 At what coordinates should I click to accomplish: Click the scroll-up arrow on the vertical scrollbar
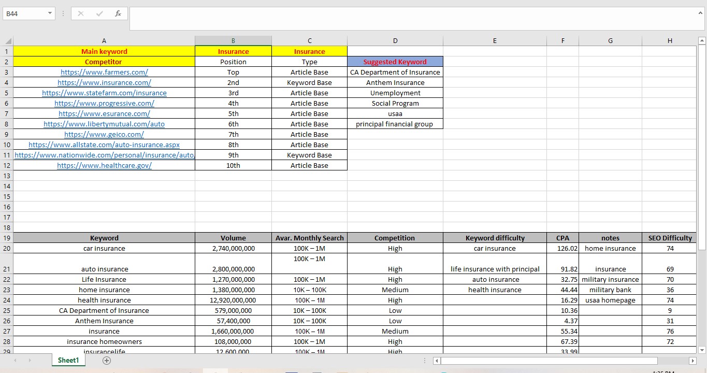702,40
